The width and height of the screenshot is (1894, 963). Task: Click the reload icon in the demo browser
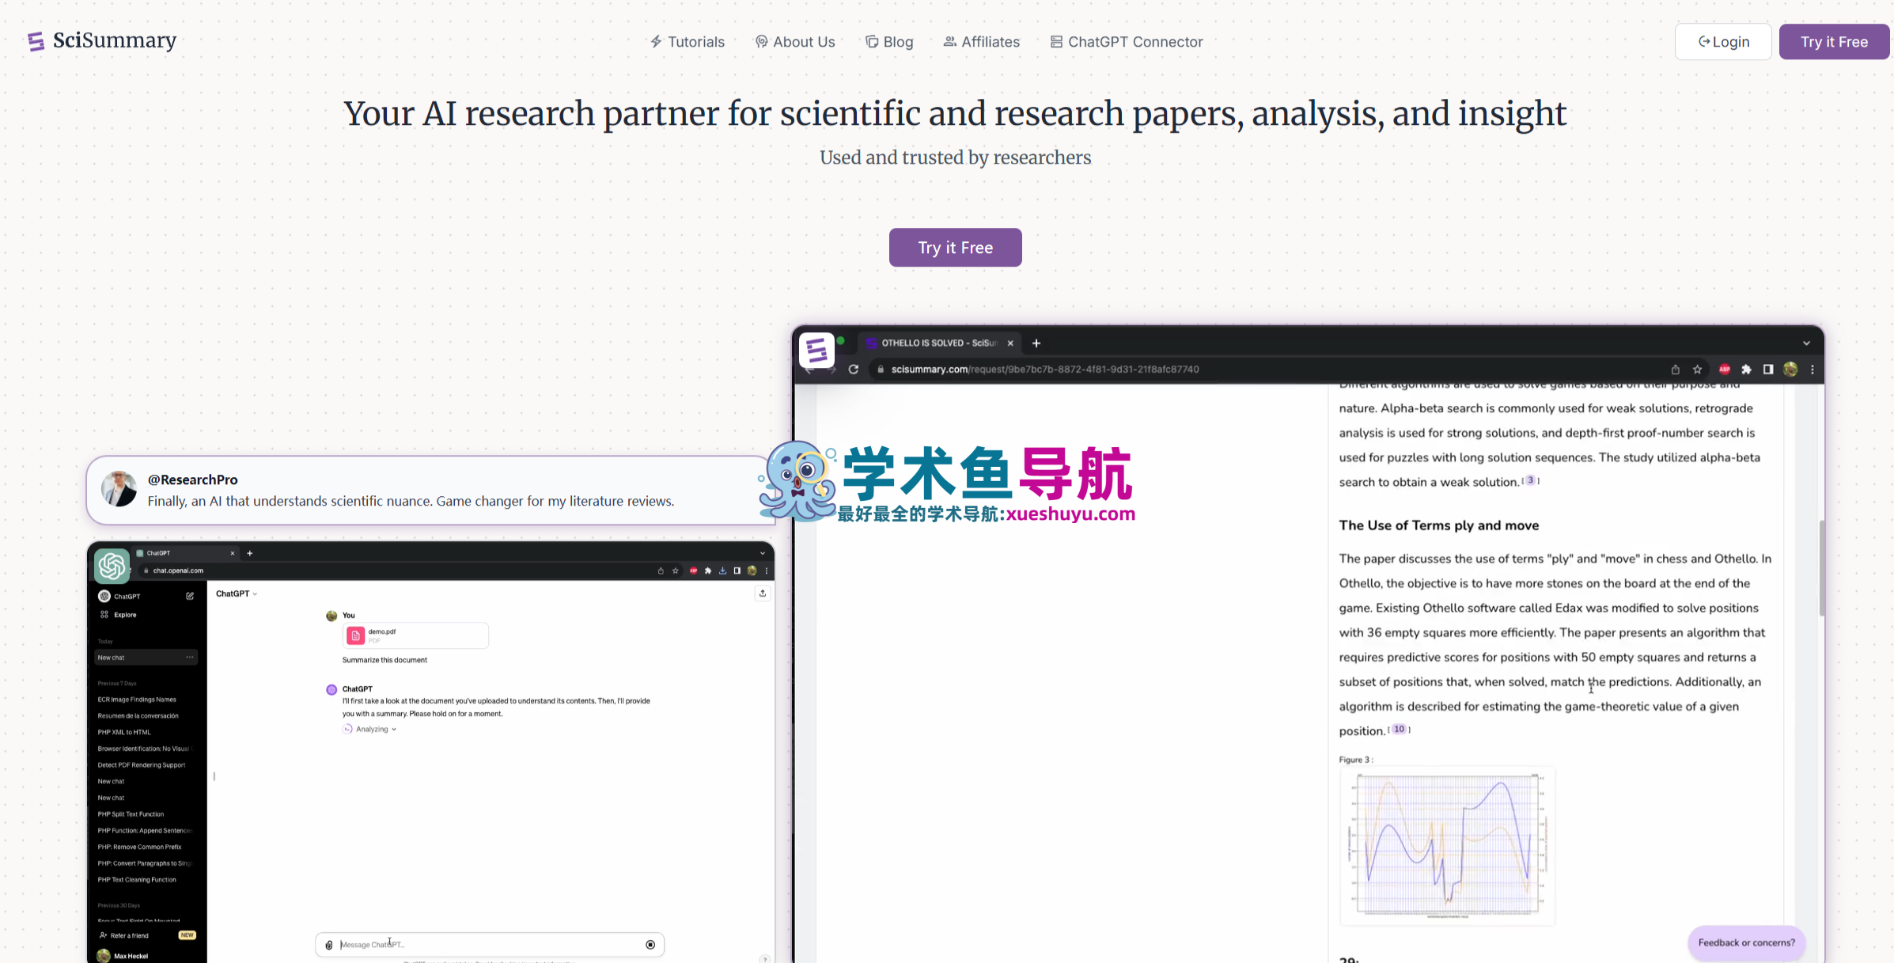point(853,370)
